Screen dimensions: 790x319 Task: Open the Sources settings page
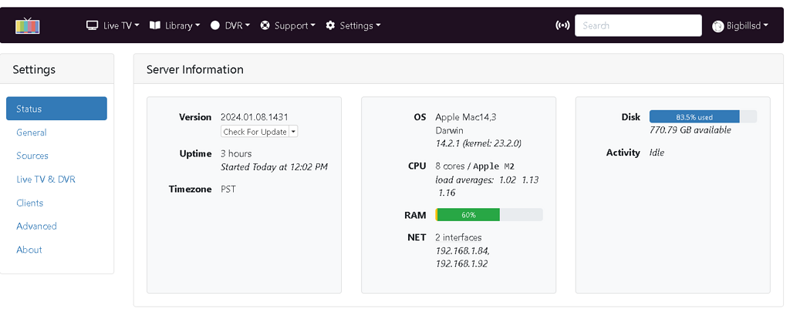(x=32, y=156)
